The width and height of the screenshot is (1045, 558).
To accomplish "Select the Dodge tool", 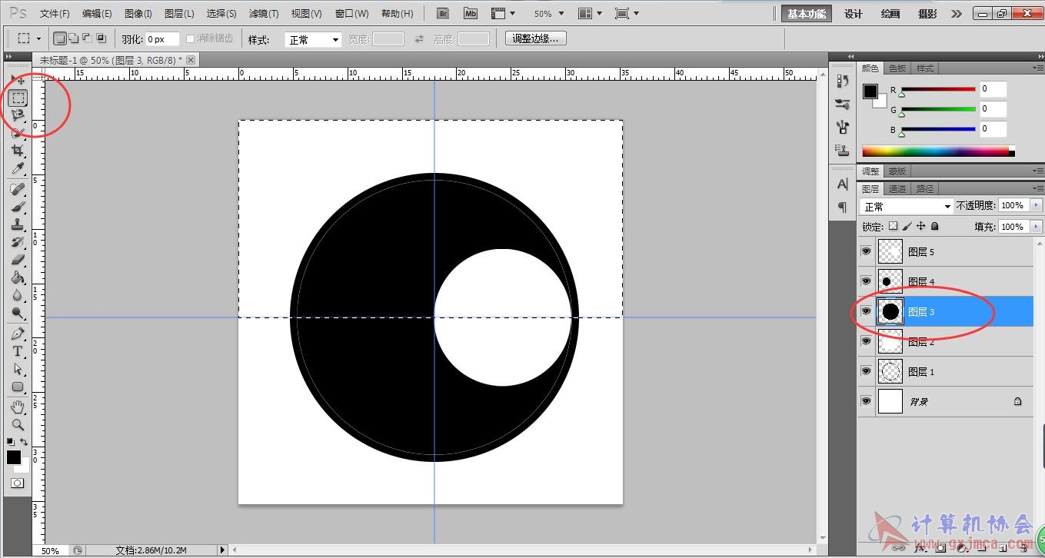I will tap(18, 313).
